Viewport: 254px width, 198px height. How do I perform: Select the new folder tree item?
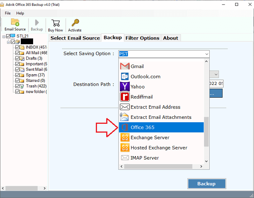click(x=36, y=92)
